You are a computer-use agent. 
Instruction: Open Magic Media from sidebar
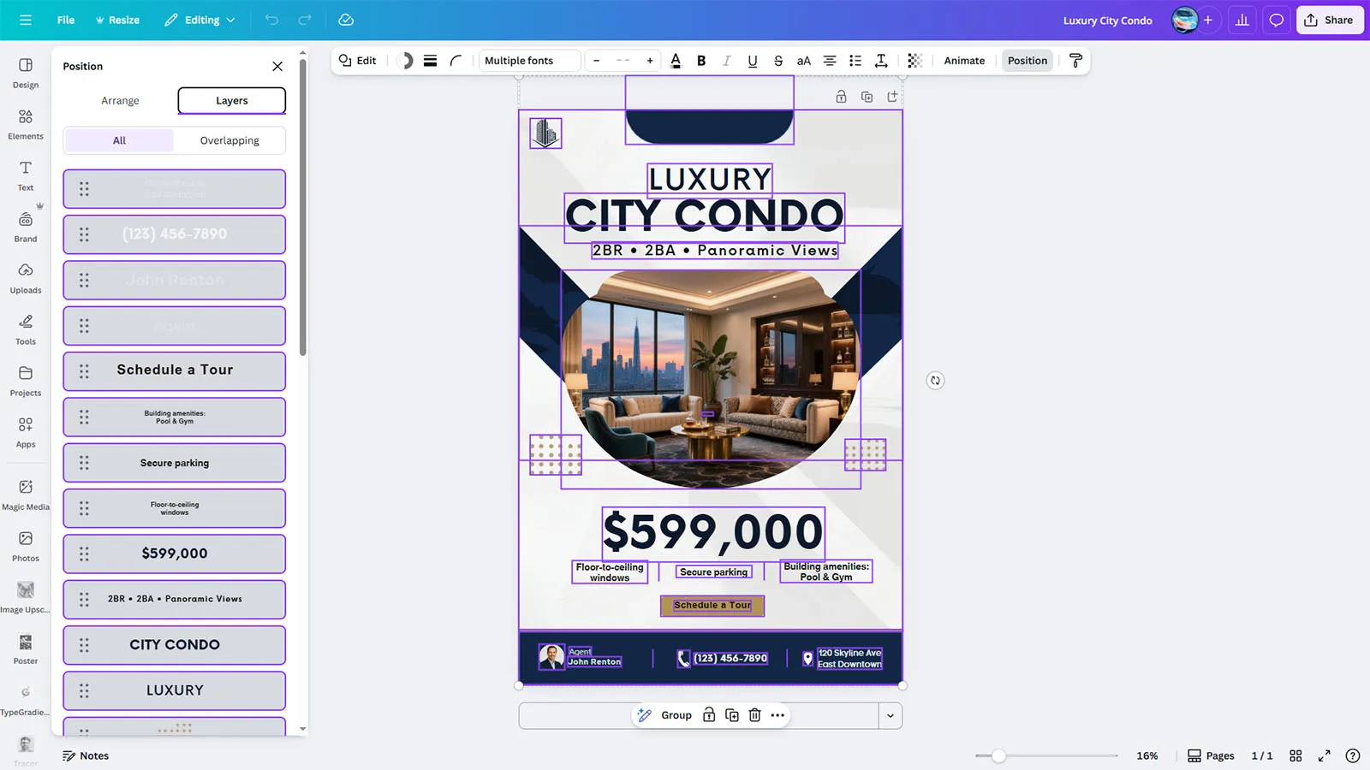[26, 494]
